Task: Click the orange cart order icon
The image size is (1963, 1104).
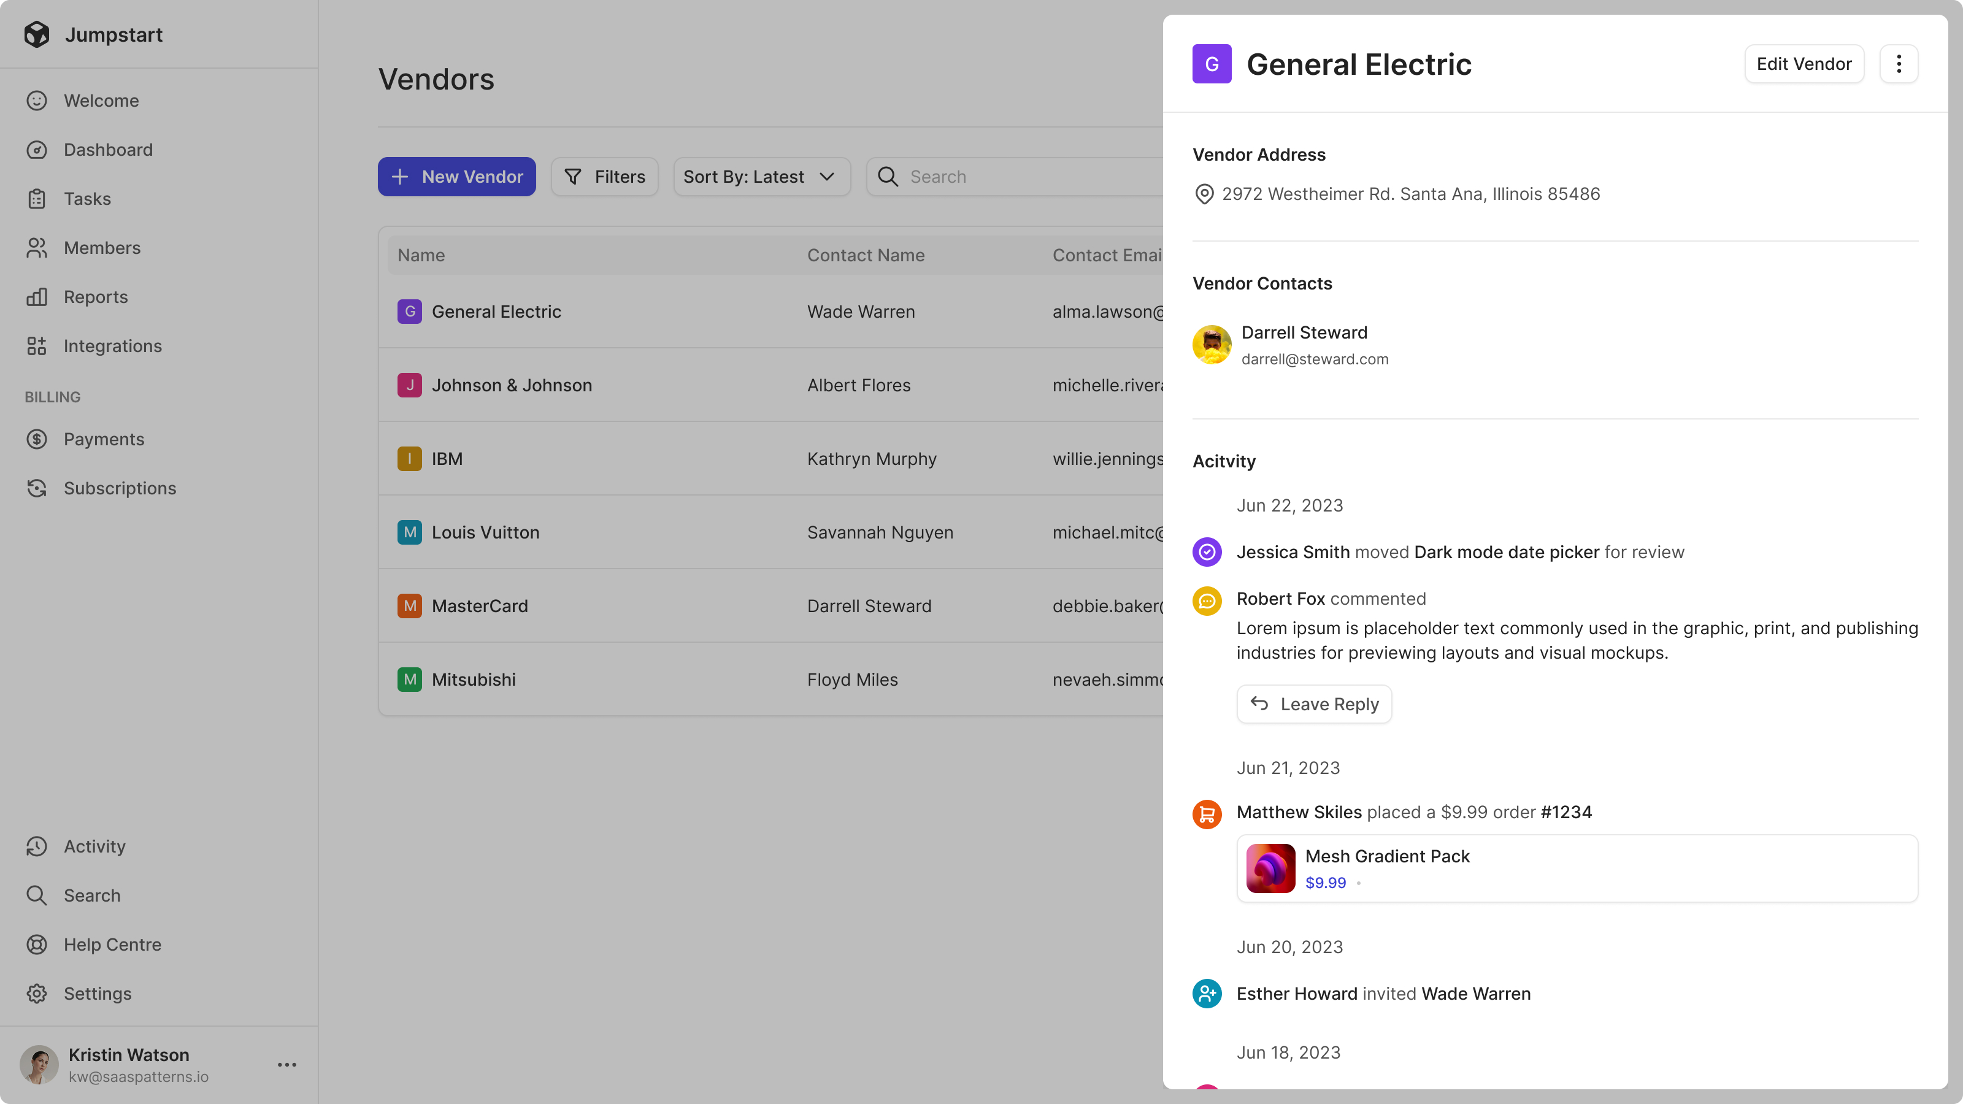Action: 1207,814
